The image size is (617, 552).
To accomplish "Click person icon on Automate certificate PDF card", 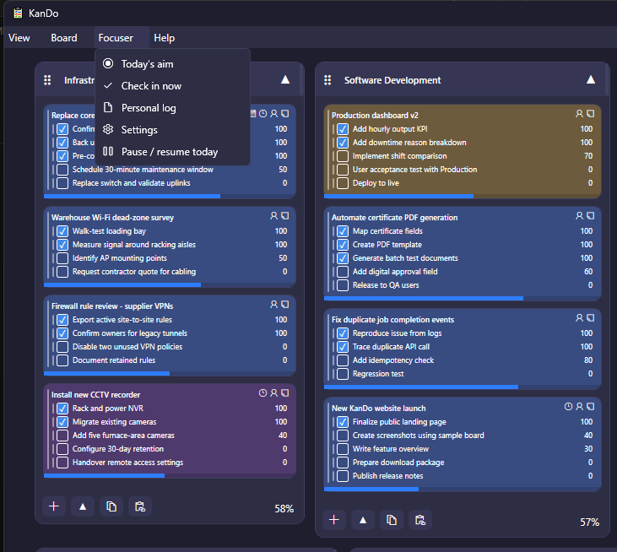I will pyautogui.click(x=579, y=215).
